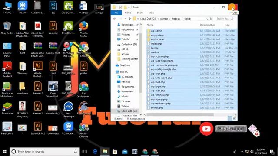Viewport: 278px width, 156px height.
Task: Select the wp-admin folder row
Action: 192,31
